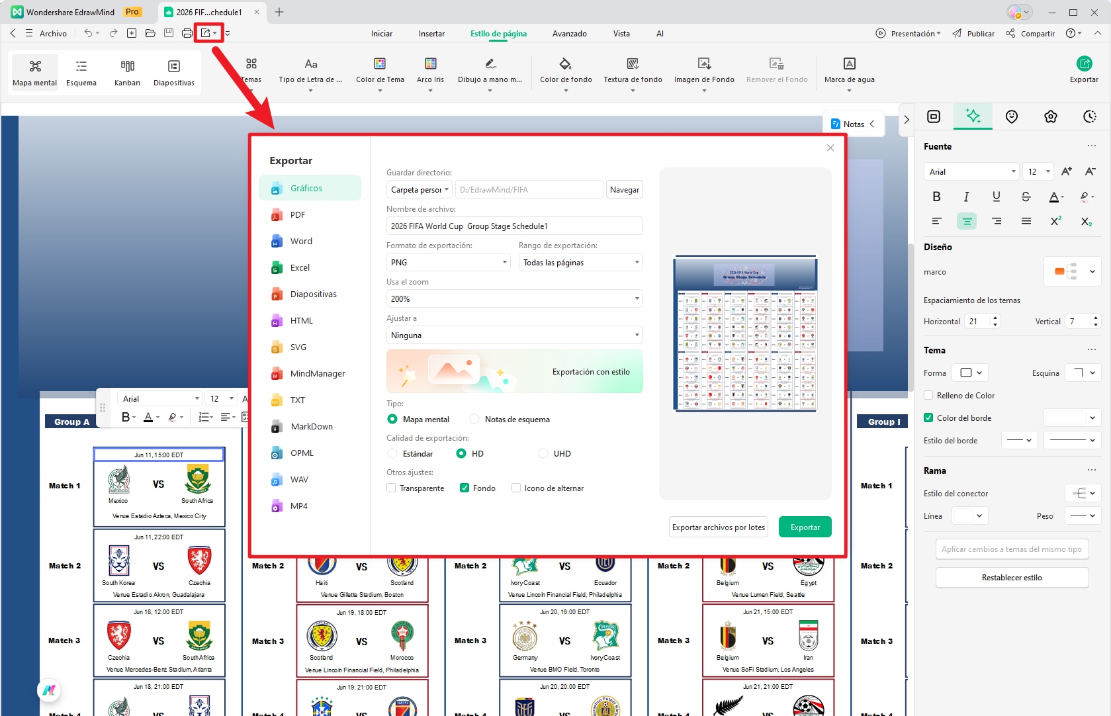
Task: Open the Avanzado ribbon tab
Action: coord(570,33)
